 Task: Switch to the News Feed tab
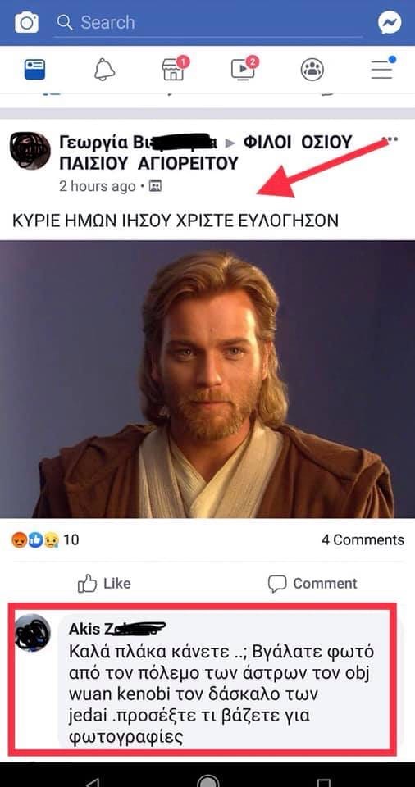point(34,70)
